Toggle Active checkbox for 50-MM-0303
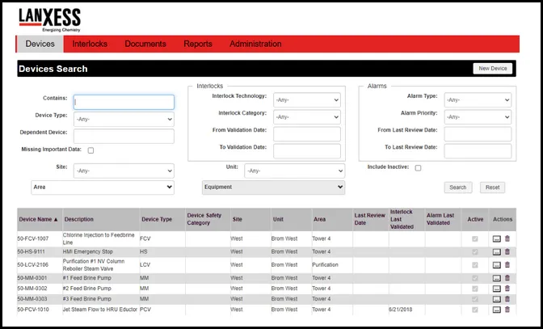This screenshot has width=543, height=329. point(475,299)
